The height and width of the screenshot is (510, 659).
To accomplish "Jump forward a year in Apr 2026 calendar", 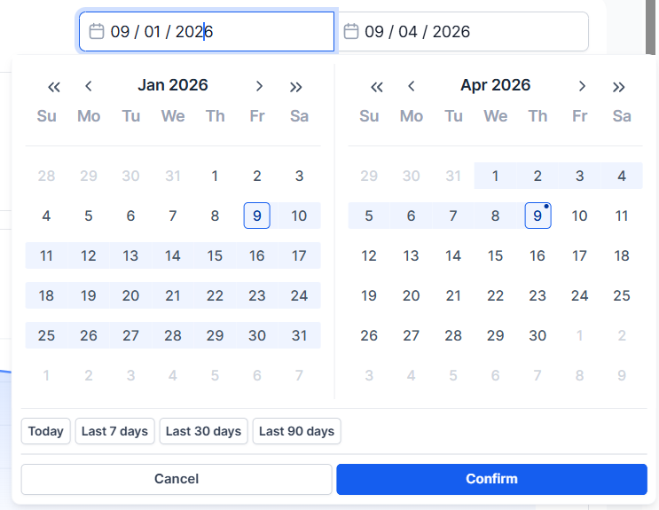I will click(619, 86).
